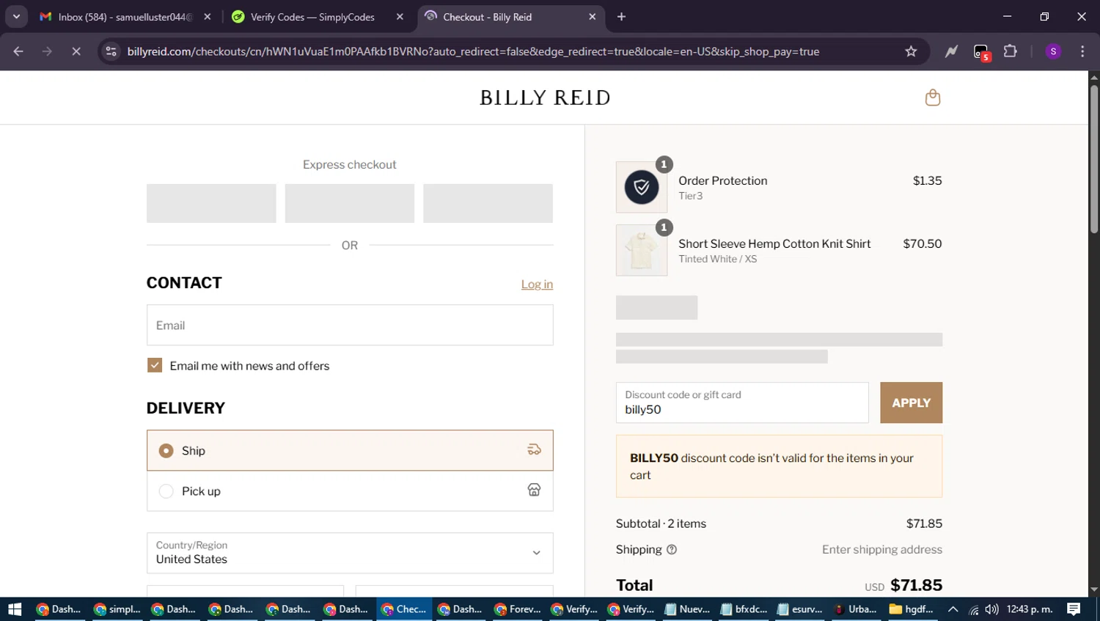Viewport: 1100px width, 621px height.
Task: Stop loading the page
Action: (76, 51)
